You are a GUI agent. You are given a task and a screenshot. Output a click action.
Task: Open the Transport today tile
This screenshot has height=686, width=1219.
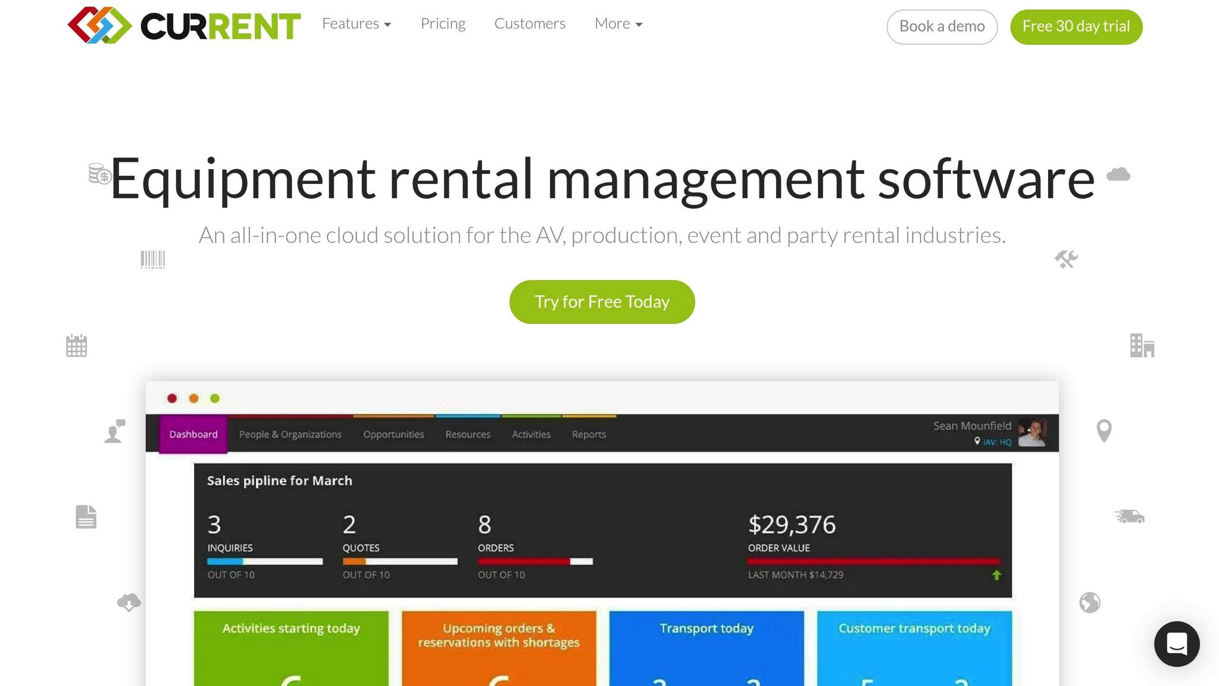click(x=707, y=648)
